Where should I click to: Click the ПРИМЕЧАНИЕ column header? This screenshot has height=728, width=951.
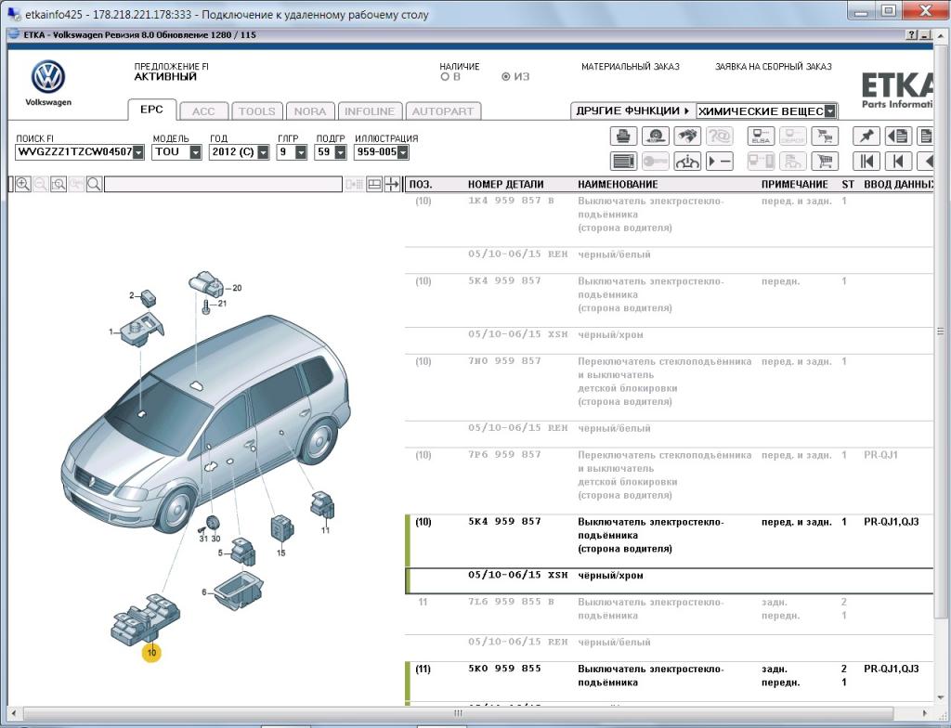(795, 185)
